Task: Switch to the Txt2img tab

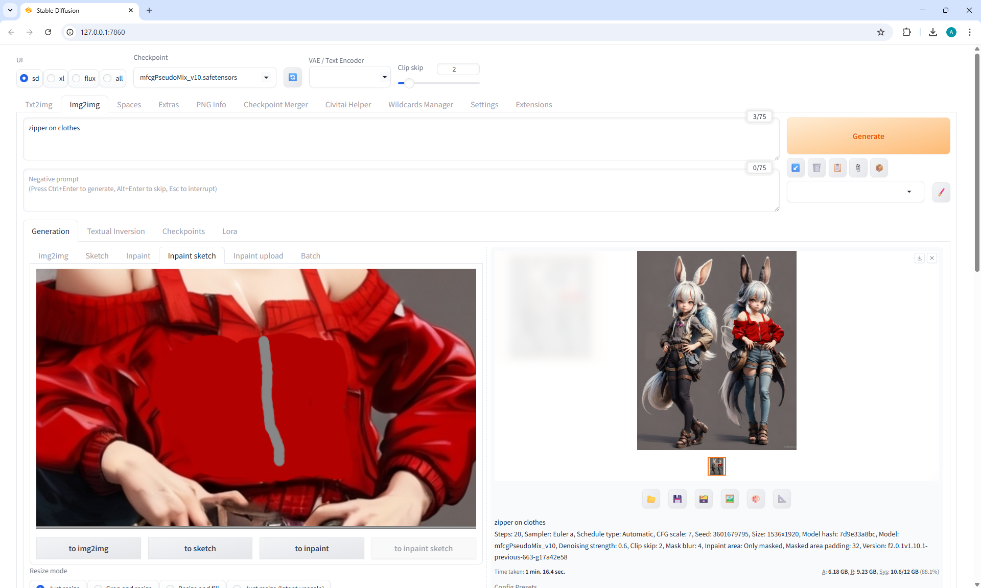Action: tap(39, 104)
